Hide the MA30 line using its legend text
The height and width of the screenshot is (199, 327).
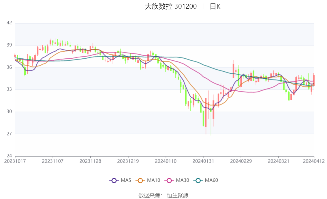click(182, 181)
